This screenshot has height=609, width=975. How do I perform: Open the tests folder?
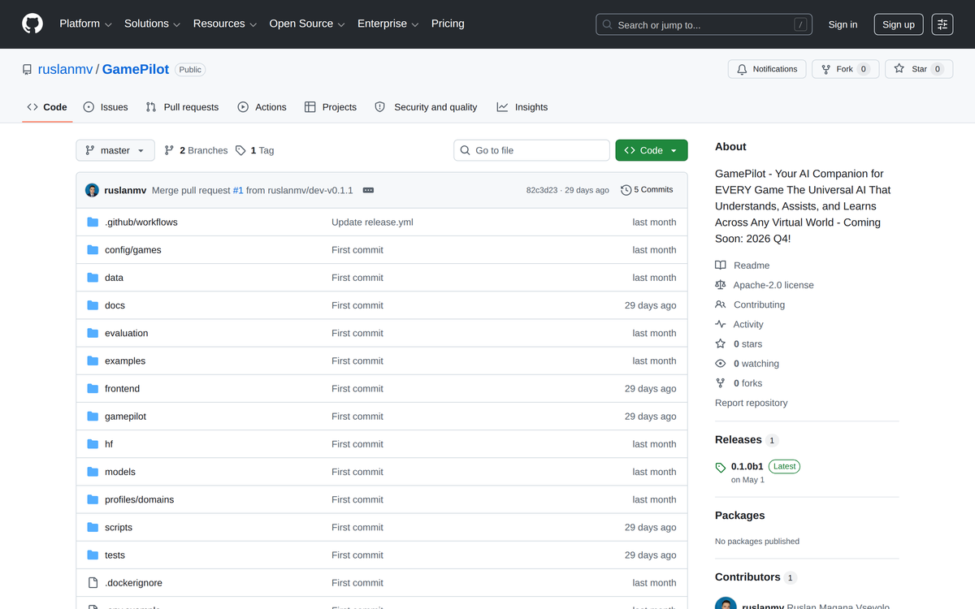click(x=115, y=555)
